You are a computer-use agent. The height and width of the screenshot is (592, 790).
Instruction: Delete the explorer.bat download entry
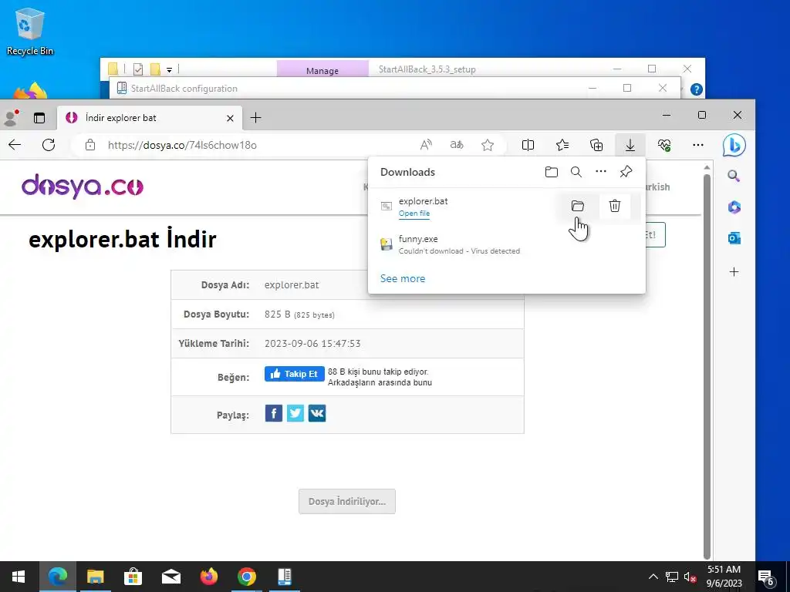(x=614, y=206)
